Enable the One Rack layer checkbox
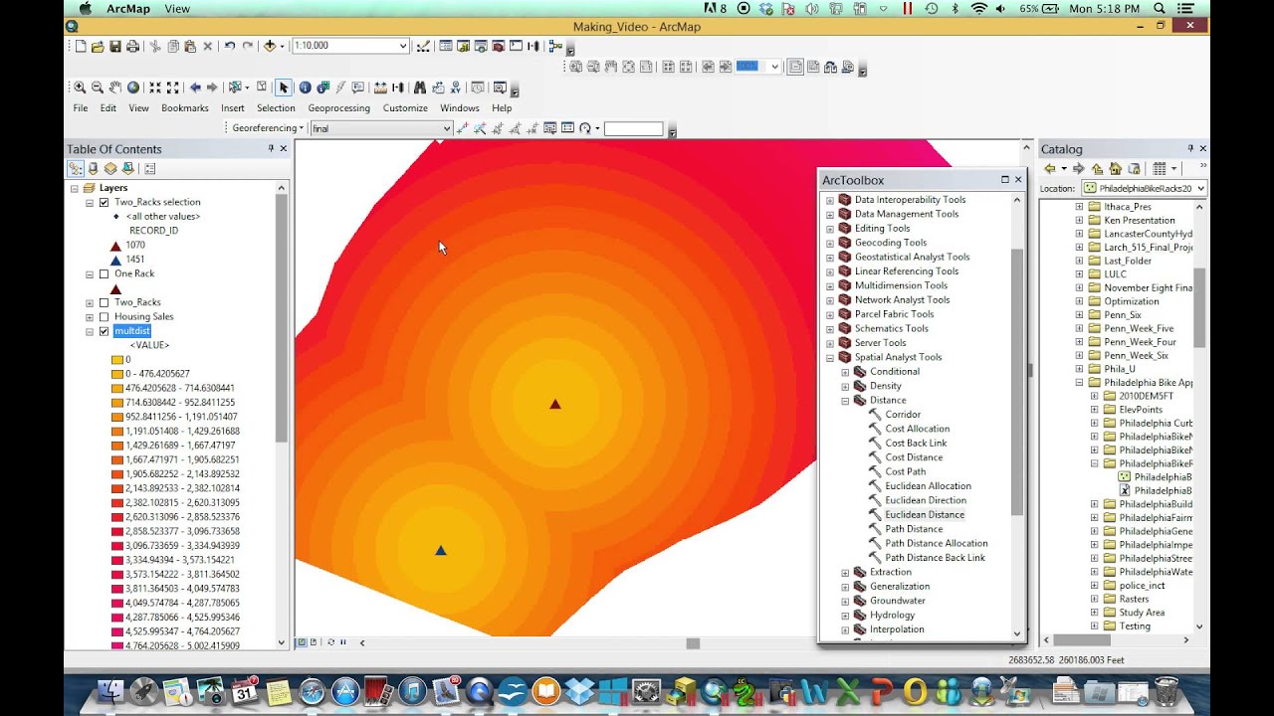Image resolution: width=1274 pixels, height=716 pixels. [x=104, y=273]
